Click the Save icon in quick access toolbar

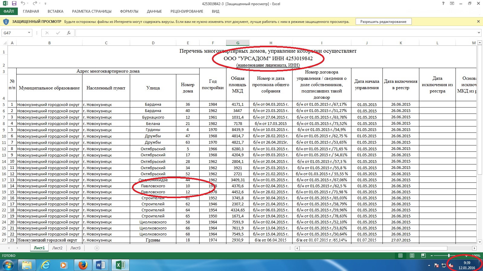pos(14,4)
